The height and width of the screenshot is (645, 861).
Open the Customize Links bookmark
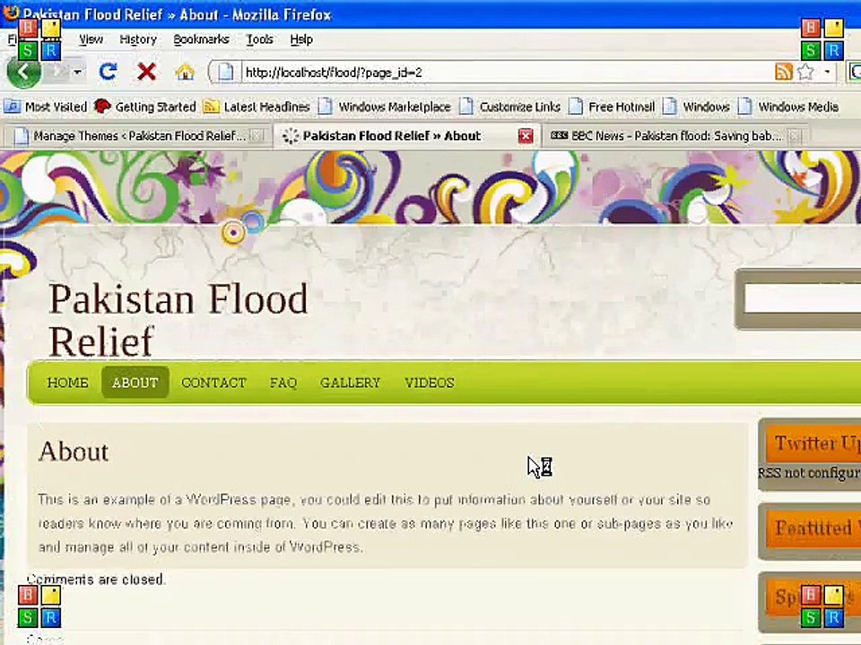click(x=509, y=107)
